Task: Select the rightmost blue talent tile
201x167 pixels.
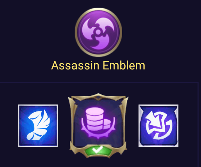Action: [158, 126]
